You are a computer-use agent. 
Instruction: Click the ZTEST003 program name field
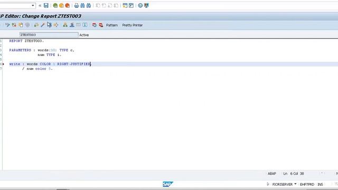pos(49,35)
